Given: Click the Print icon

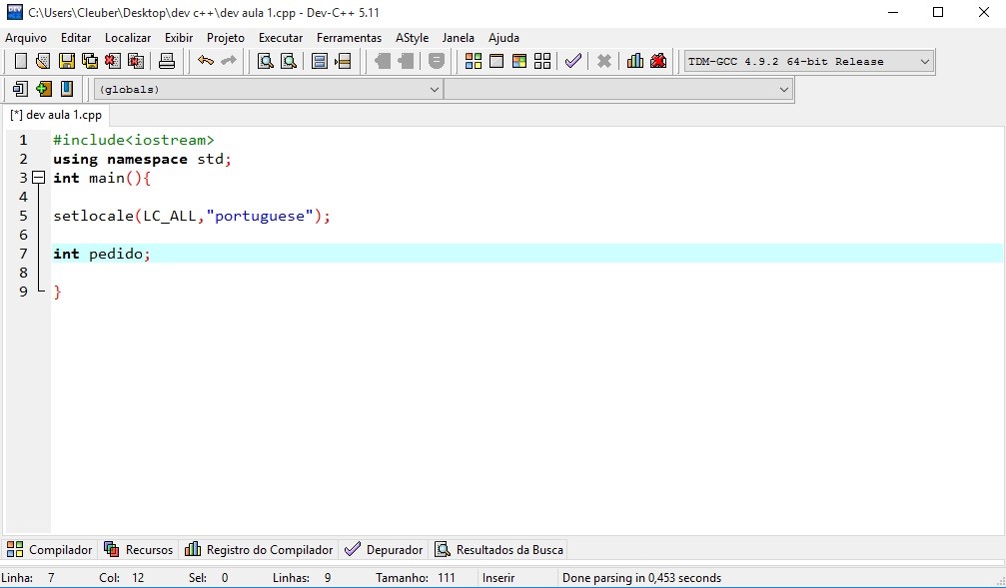Looking at the screenshot, I should click(x=167, y=60).
